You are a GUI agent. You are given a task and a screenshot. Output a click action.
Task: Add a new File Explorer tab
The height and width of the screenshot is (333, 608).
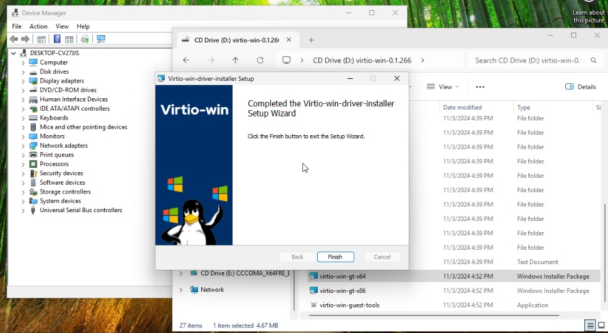311,40
